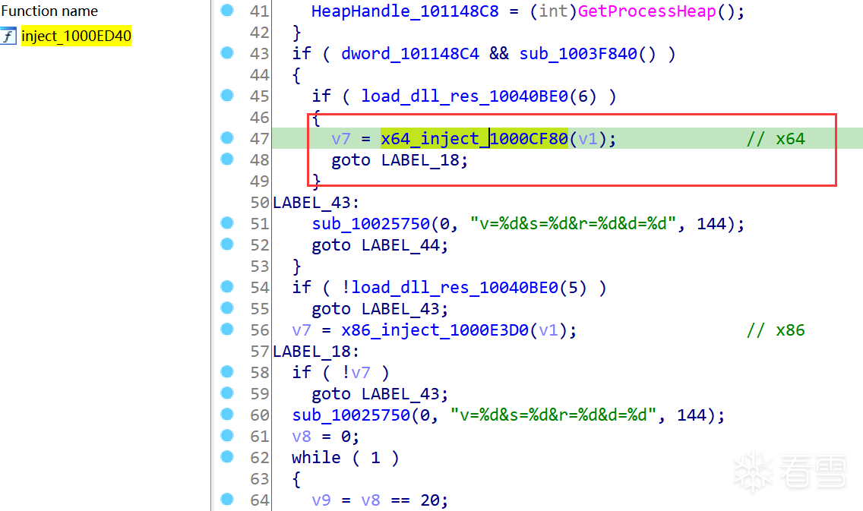Image resolution: width=863 pixels, height=511 pixels.
Task: Click value 20 on line 64
Action: [430, 500]
